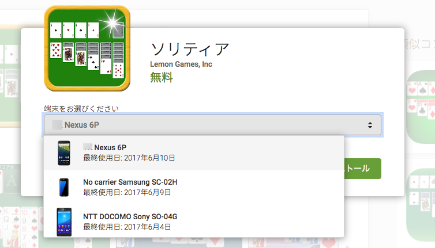The image size is (435, 248).
Task: Click the 2017年6月4日 last-used date row
Action: point(127,227)
